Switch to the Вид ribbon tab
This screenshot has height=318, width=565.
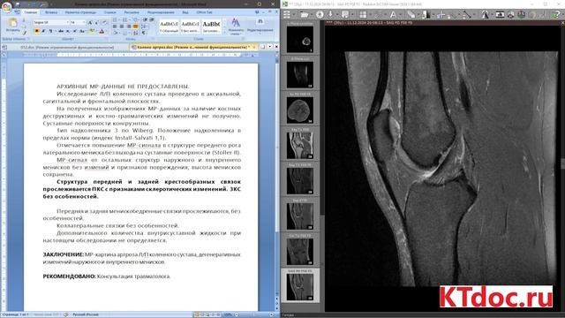click(185, 12)
